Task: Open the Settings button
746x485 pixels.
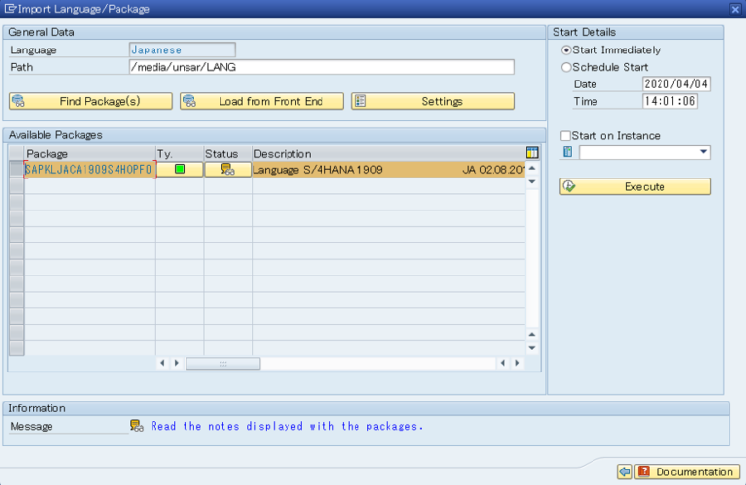Action: (431, 101)
